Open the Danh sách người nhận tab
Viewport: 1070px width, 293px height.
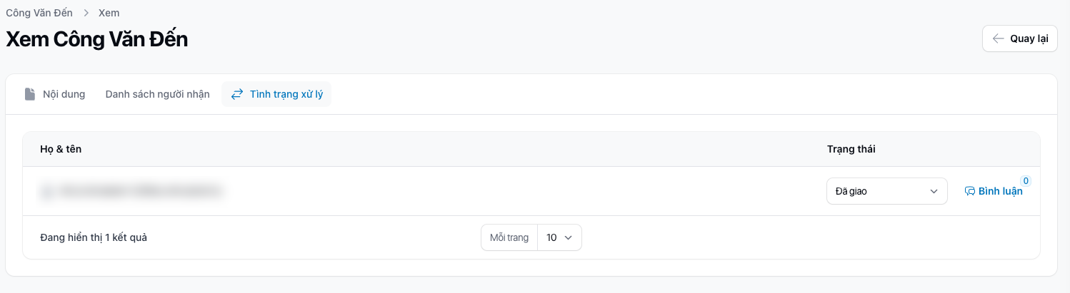157,94
